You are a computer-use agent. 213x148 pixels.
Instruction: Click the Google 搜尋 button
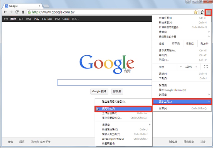99,92
